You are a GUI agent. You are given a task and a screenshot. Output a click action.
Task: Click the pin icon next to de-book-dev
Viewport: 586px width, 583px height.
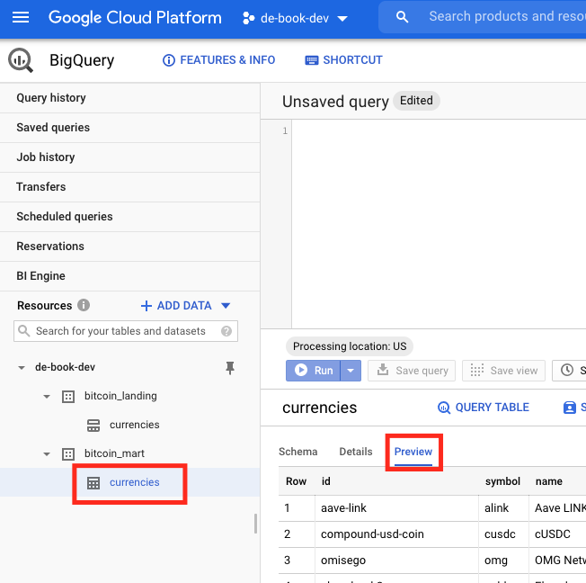pyautogui.click(x=230, y=367)
